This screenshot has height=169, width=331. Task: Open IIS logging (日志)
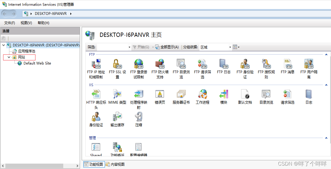point(309,97)
